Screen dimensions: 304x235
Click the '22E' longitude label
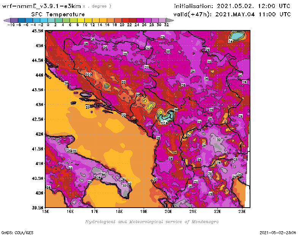point(217,211)
